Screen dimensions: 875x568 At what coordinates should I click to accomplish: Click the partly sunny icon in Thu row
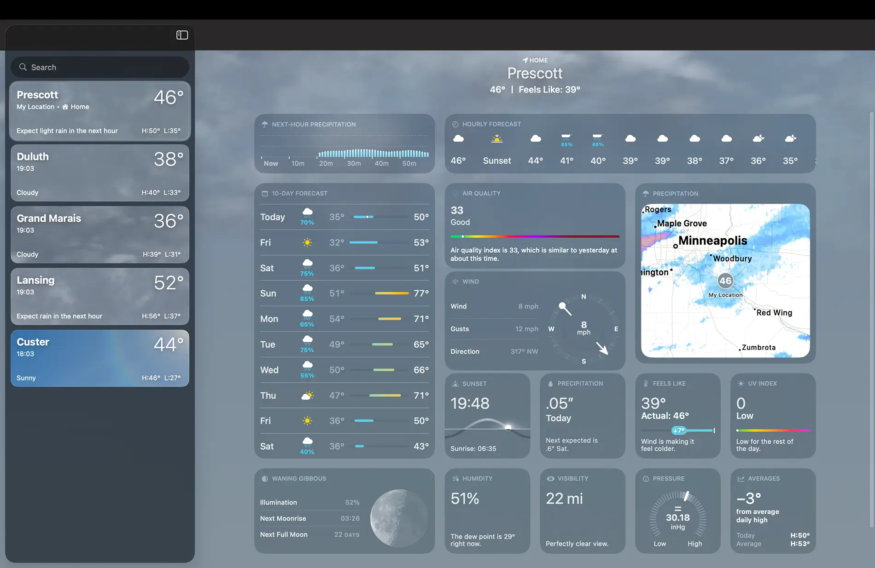307,396
